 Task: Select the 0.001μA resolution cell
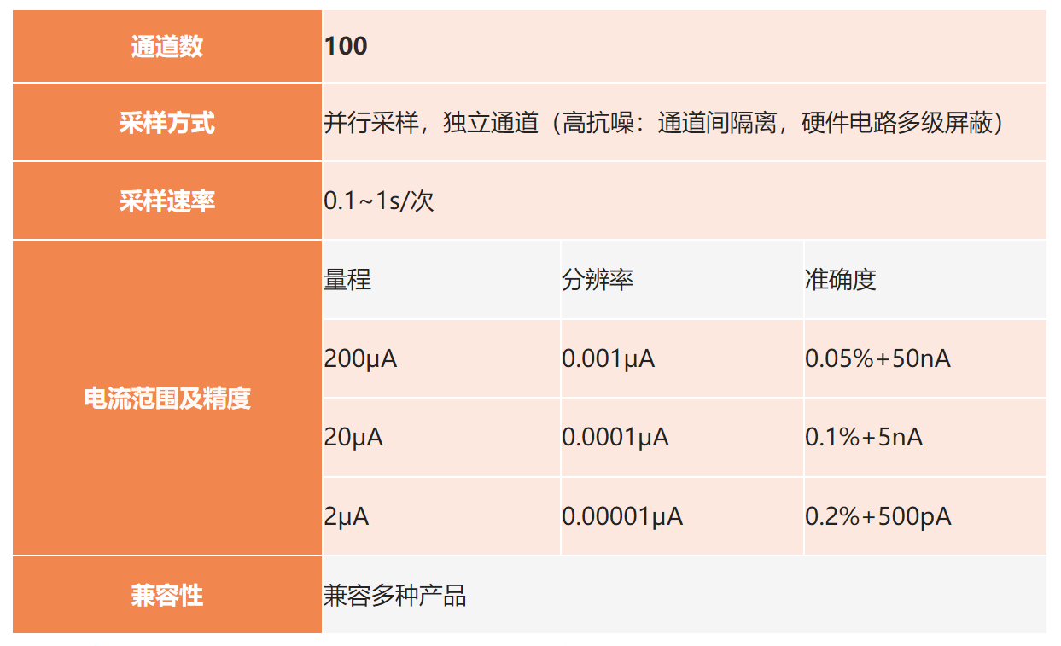click(x=606, y=358)
